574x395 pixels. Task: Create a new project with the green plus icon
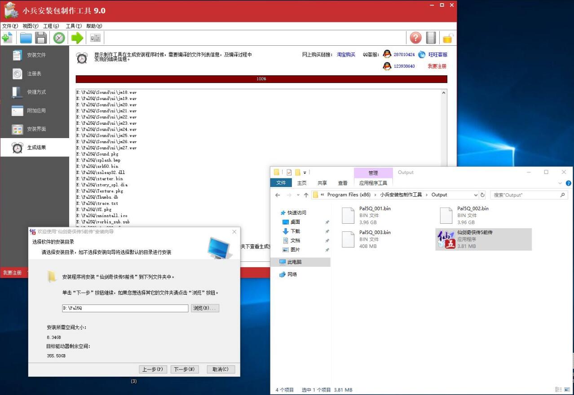point(8,38)
